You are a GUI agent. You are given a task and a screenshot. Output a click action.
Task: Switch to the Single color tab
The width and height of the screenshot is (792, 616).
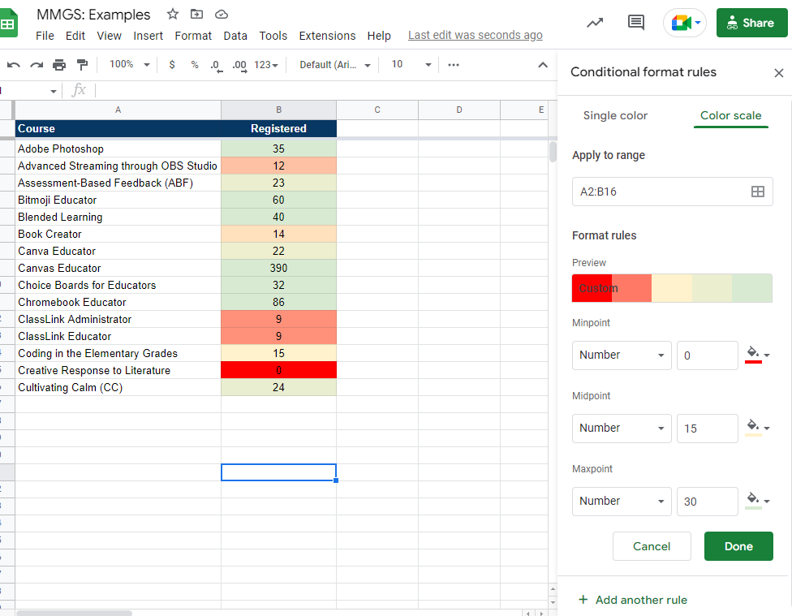pyautogui.click(x=615, y=116)
